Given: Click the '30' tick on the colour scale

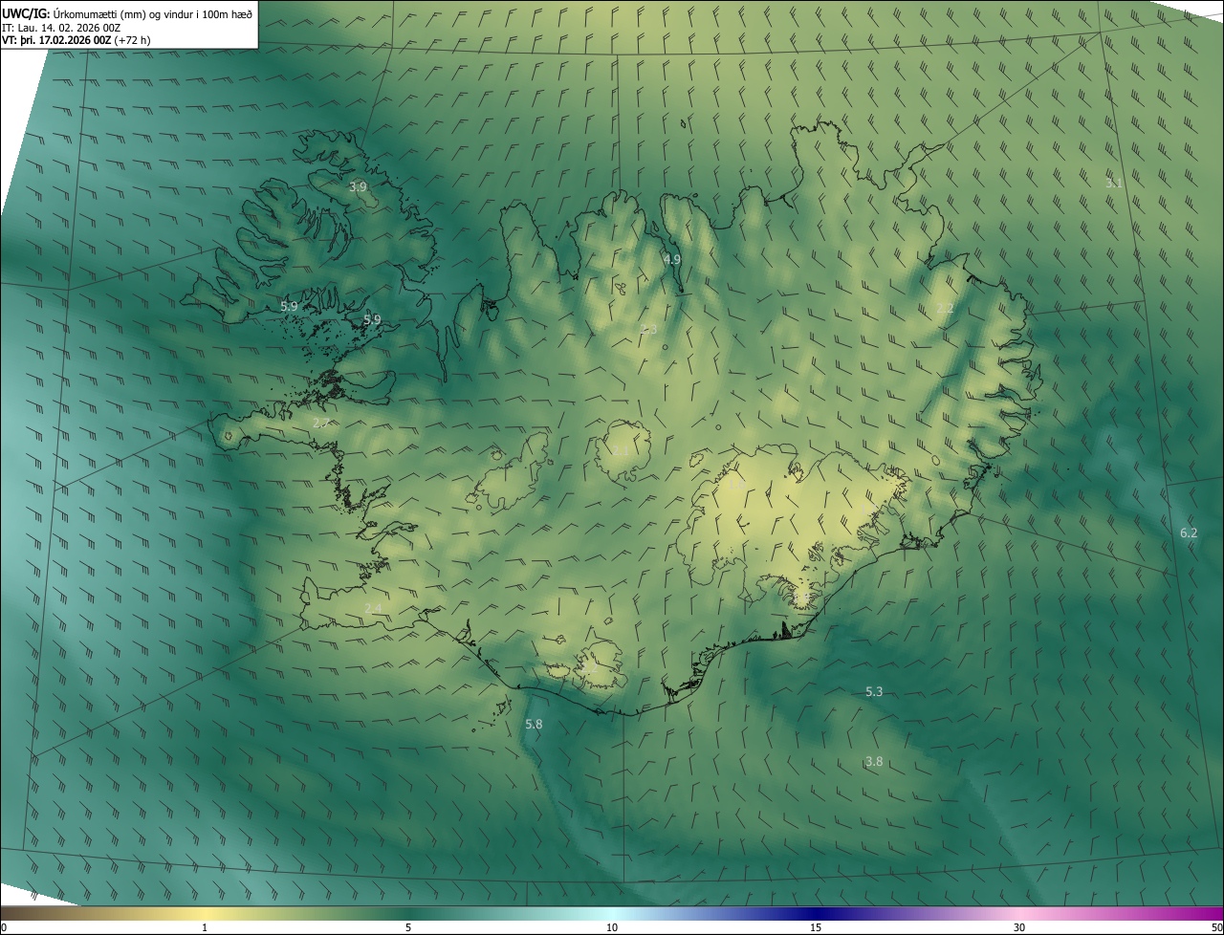Looking at the screenshot, I should (x=1019, y=927).
